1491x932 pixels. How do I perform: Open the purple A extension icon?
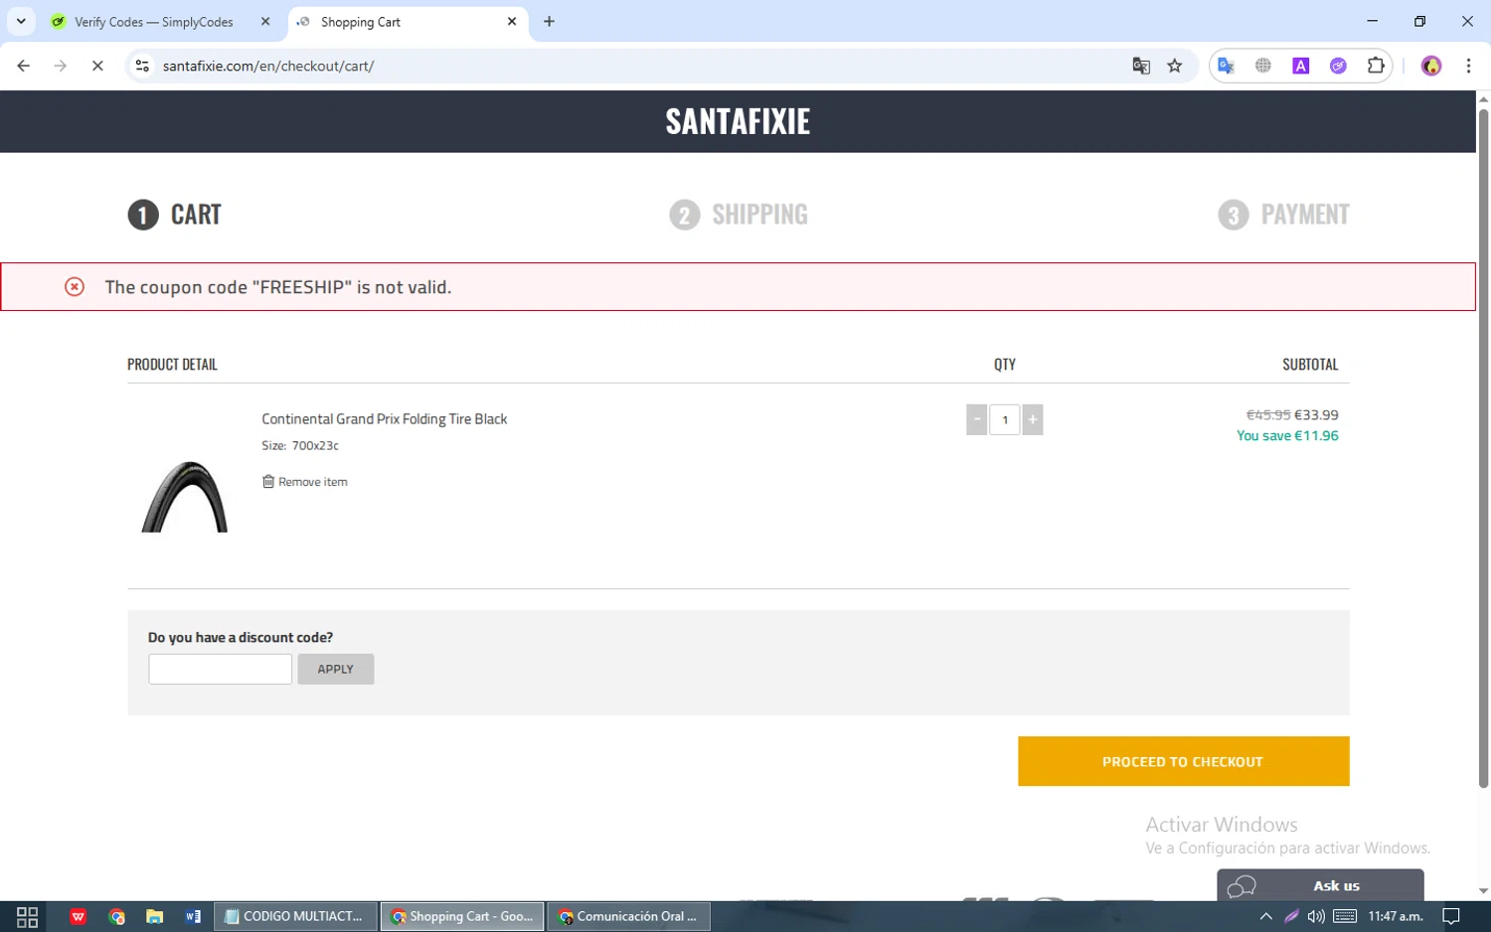[1300, 66]
